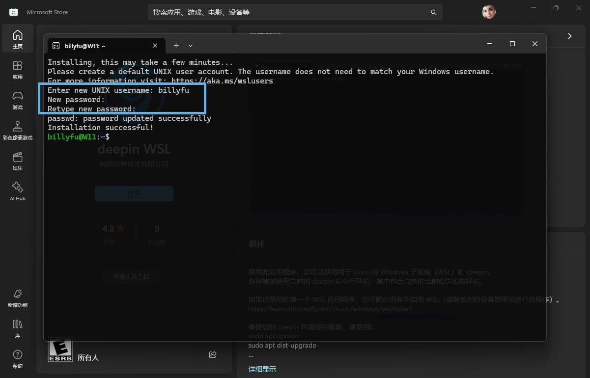Open 彩色像素游戏 arcade section
Screen dimensions: 590x378
18,131
